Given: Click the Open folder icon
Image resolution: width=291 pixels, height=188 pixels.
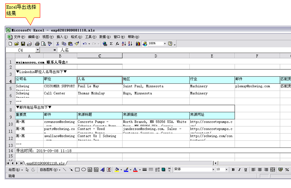Looking at the screenshot, I should point(17,44).
